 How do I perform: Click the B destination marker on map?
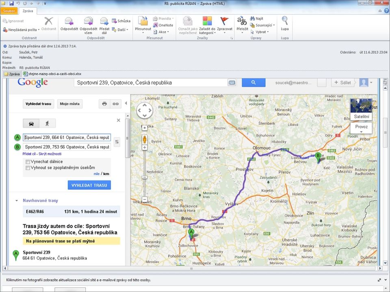318,157
